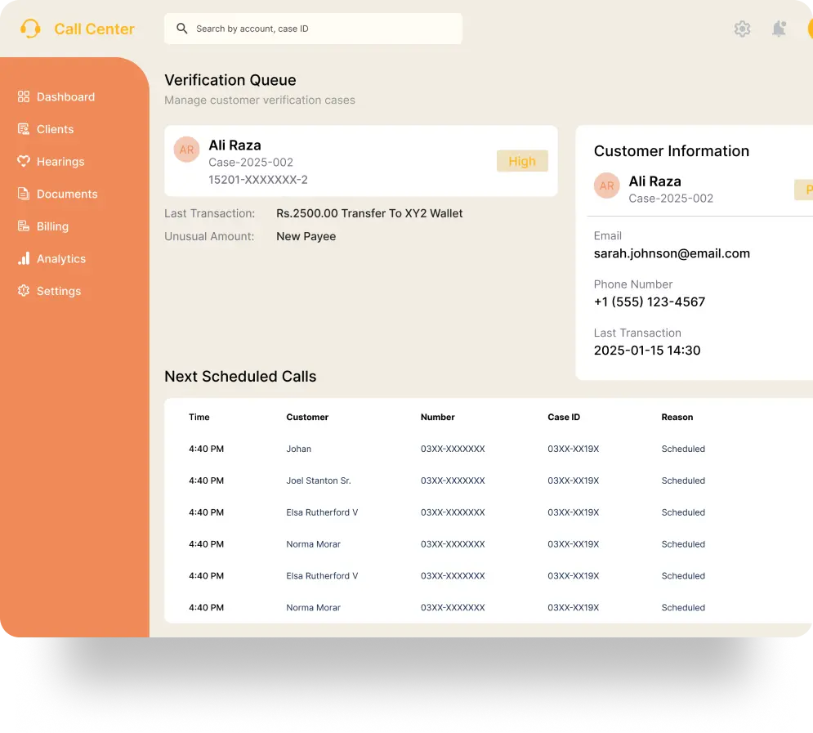The height and width of the screenshot is (733, 813).
Task: Click the Settings gear icon in sidebar
Action: pyautogui.click(x=24, y=291)
